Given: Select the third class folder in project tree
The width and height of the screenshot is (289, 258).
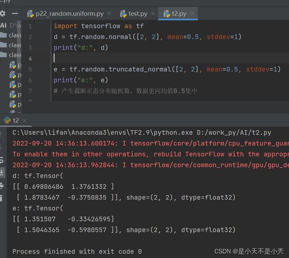Looking at the screenshot, I should pos(11,55).
